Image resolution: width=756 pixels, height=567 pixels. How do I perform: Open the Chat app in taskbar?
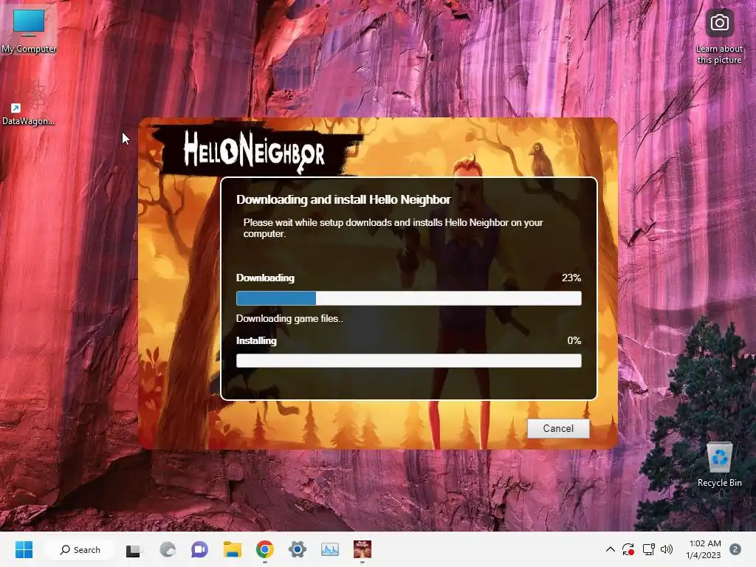pos(199,549)
